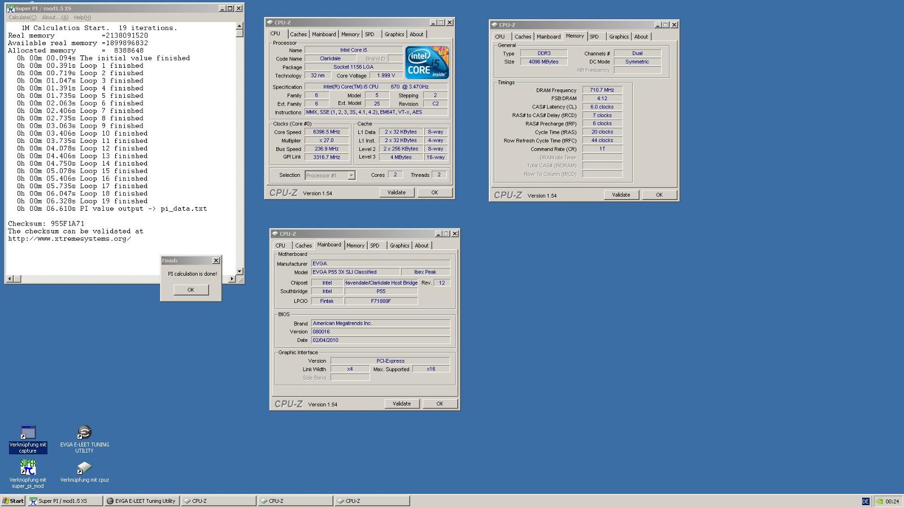Switch to Memory tab in CPU window

coord(350,34)
